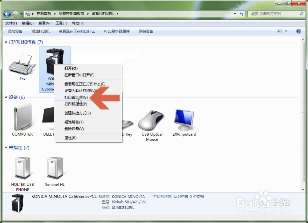Click the 队列中有 0 个文档 status text

189,197
